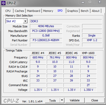Switch to the Graphics tab
106x105 pixels.
(72, 11)
